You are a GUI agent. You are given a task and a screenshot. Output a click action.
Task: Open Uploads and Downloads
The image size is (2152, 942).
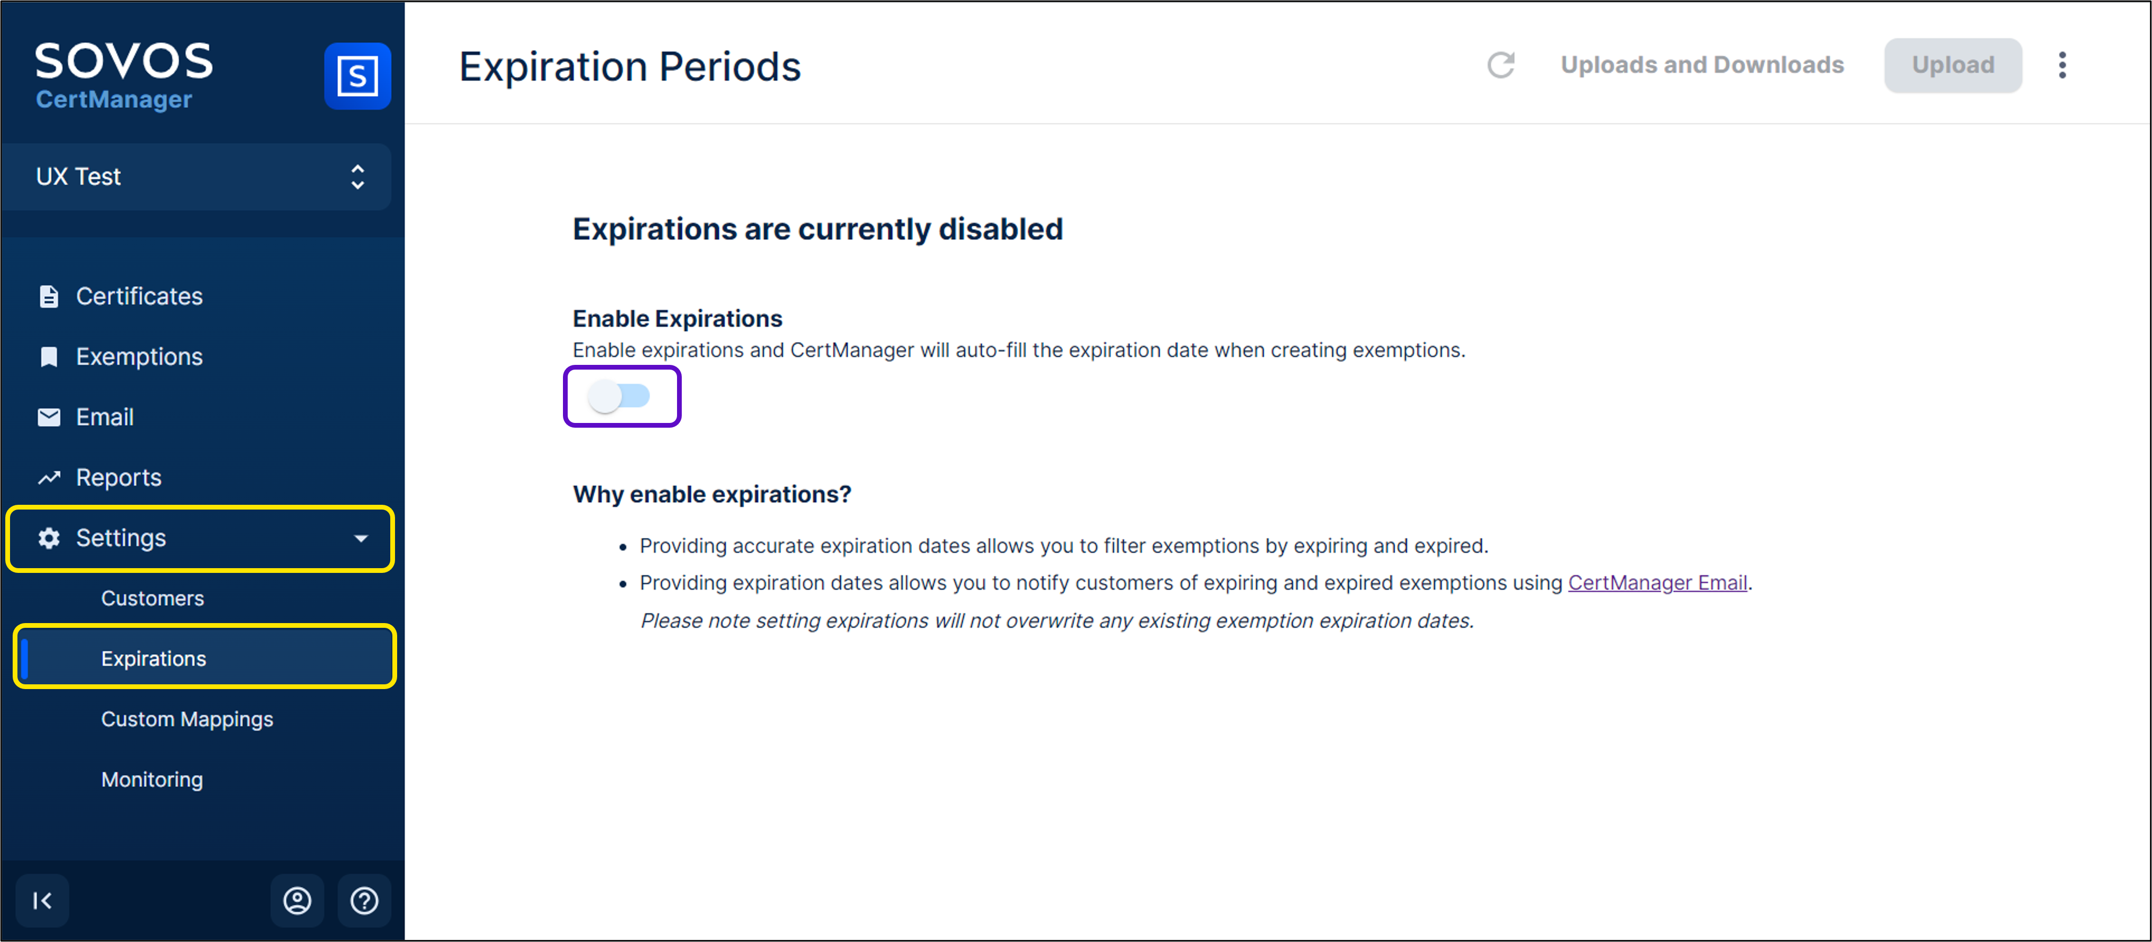[x=1702, y=65]
